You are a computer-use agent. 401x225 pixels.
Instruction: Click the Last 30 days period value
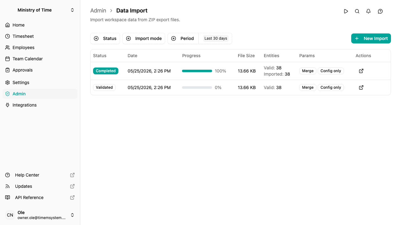(216, 38)
